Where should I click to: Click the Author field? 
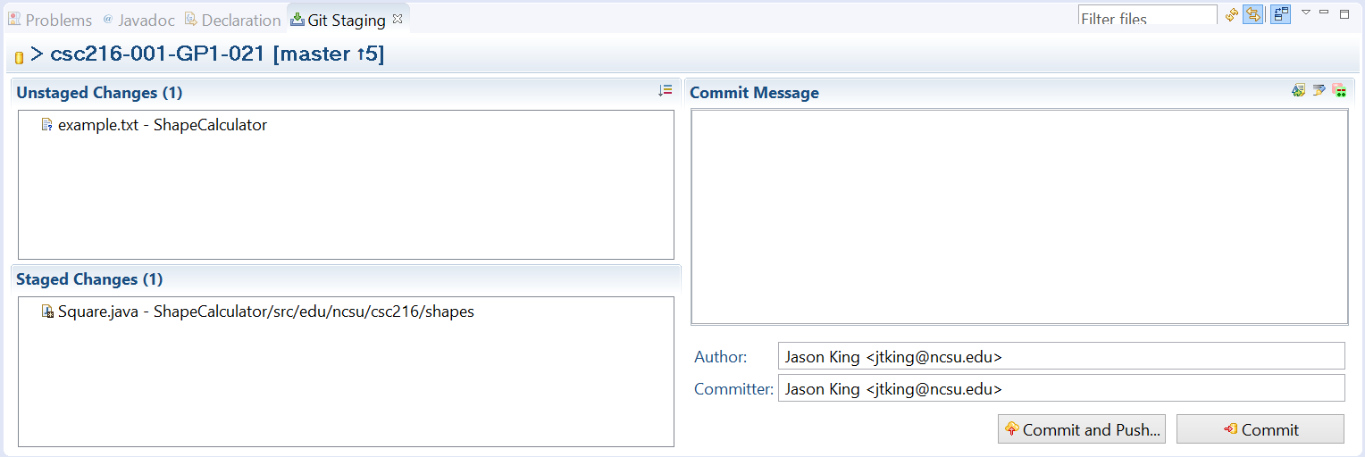point(1061,356)
